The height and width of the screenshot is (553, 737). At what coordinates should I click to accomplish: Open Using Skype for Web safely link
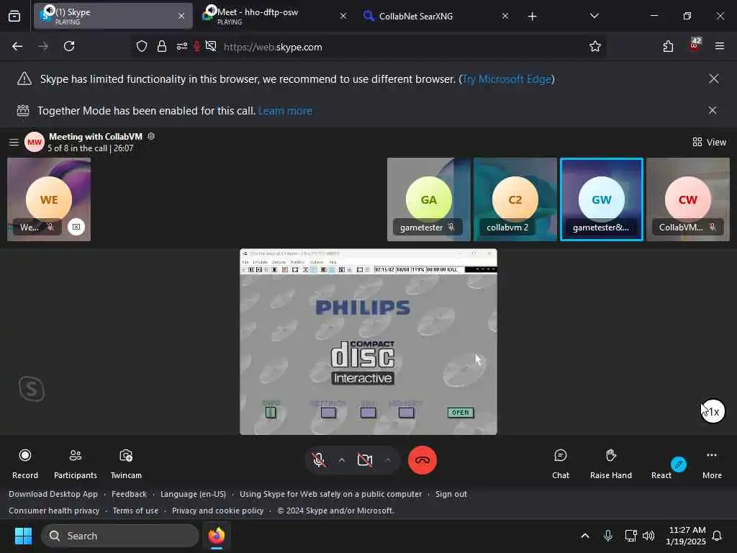330,494
